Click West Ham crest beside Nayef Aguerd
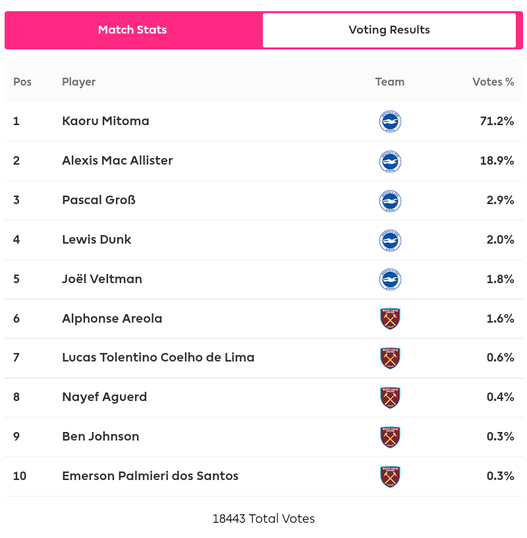Viewport: 527px width, 538px height. tap(390, 398)
